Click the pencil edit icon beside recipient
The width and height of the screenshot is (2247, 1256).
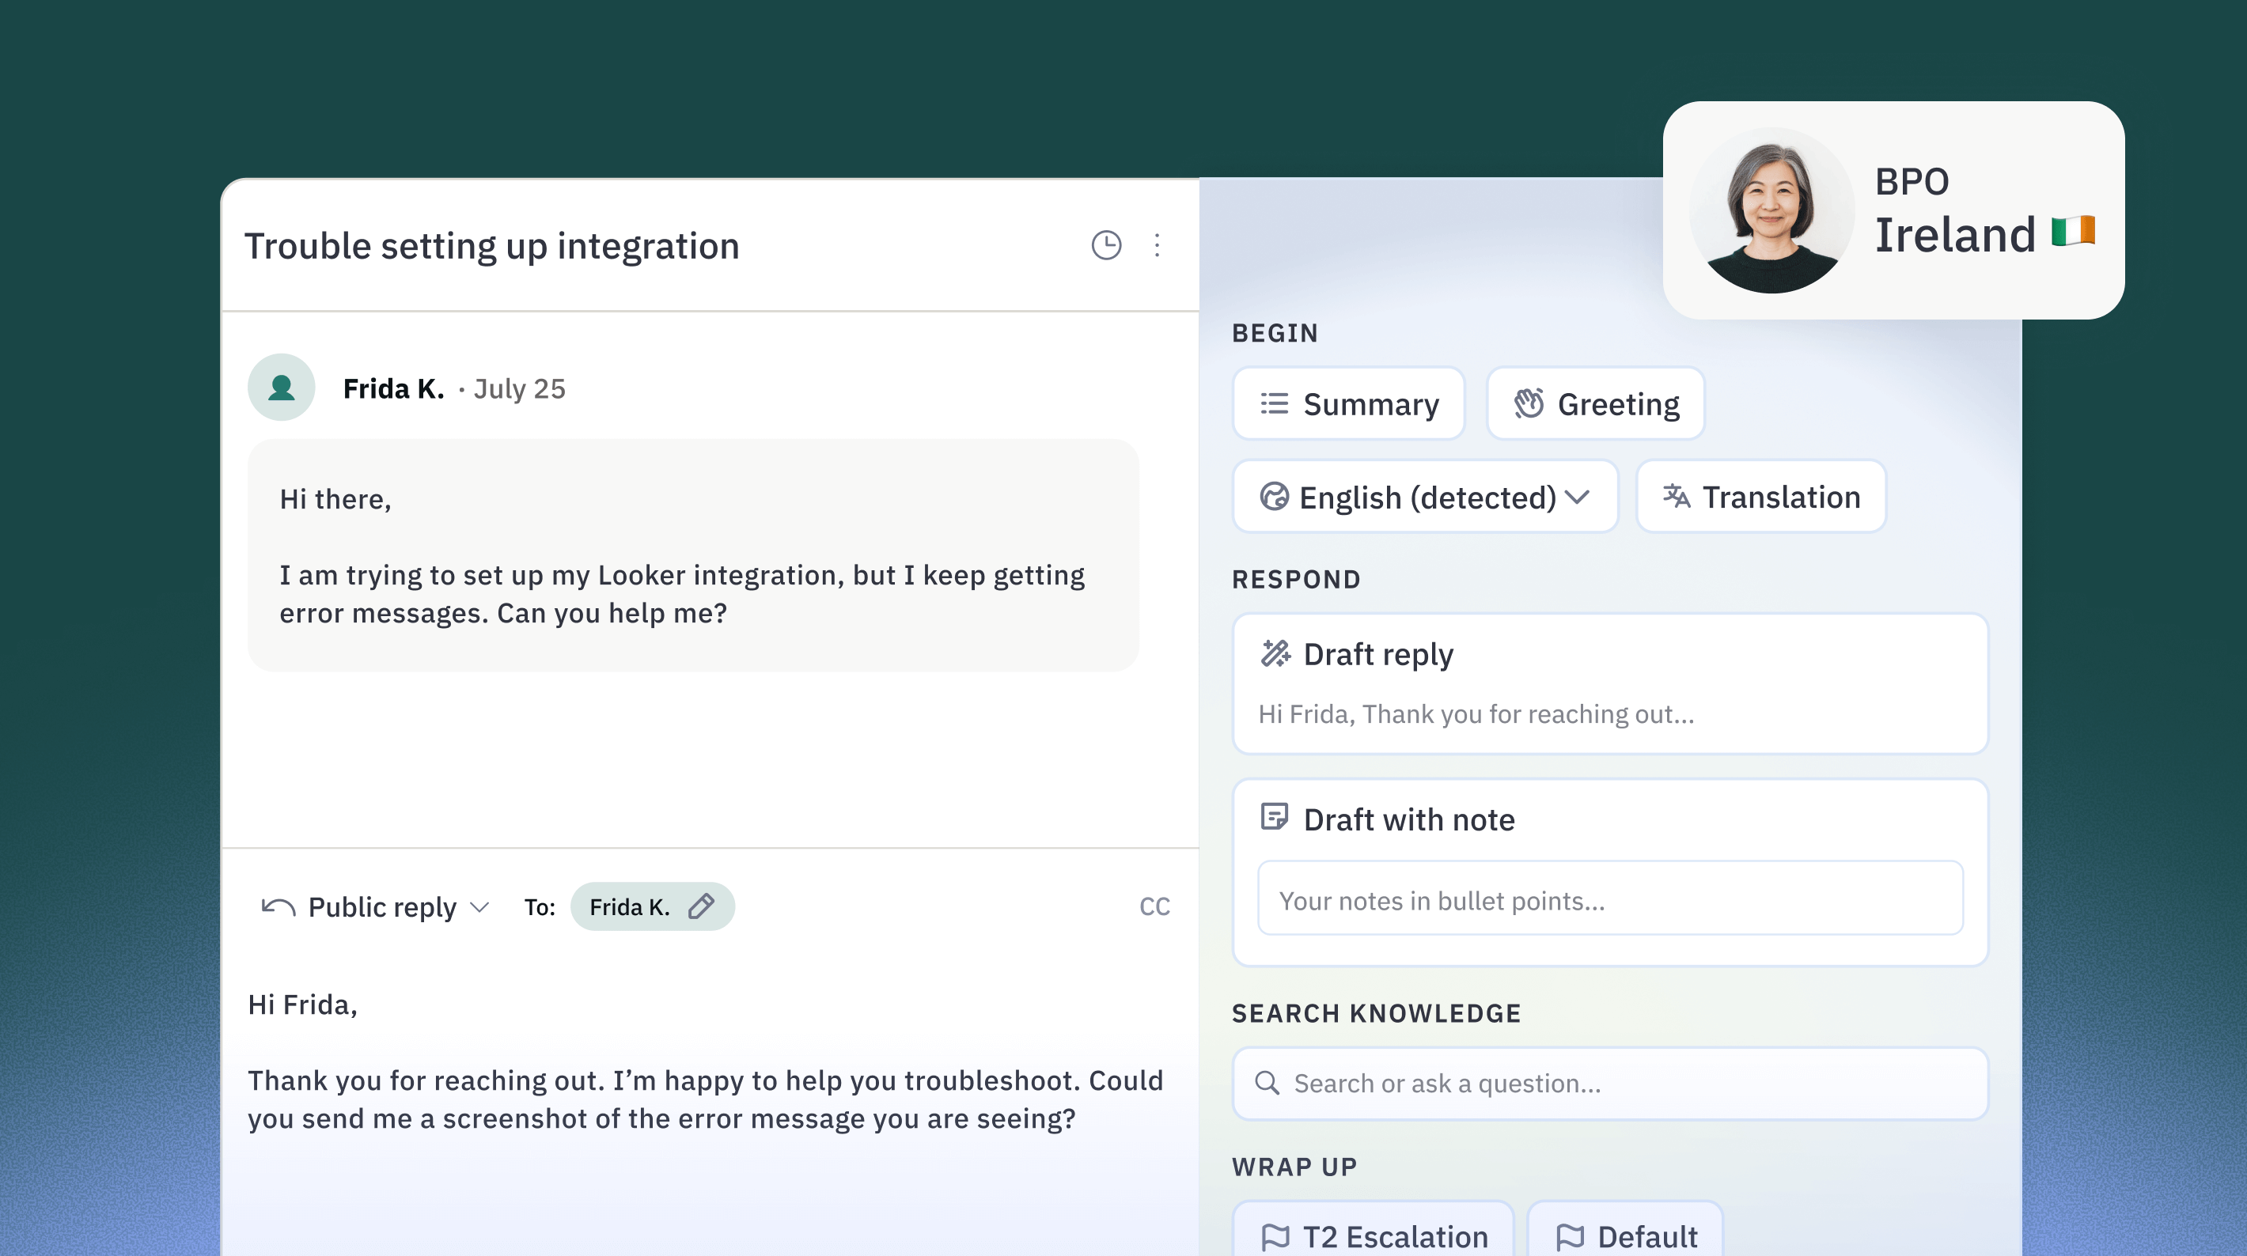coord(701,906)
